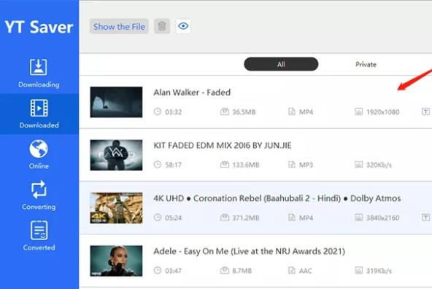Click subtitle icon on Baahubali row

pyautogui.click(x=425, y=218)
